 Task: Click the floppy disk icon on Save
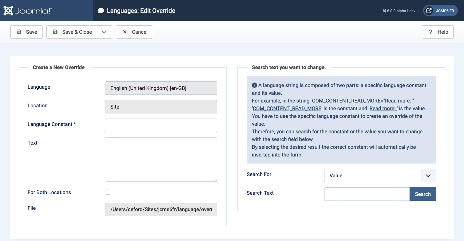(x=19, y=32)
